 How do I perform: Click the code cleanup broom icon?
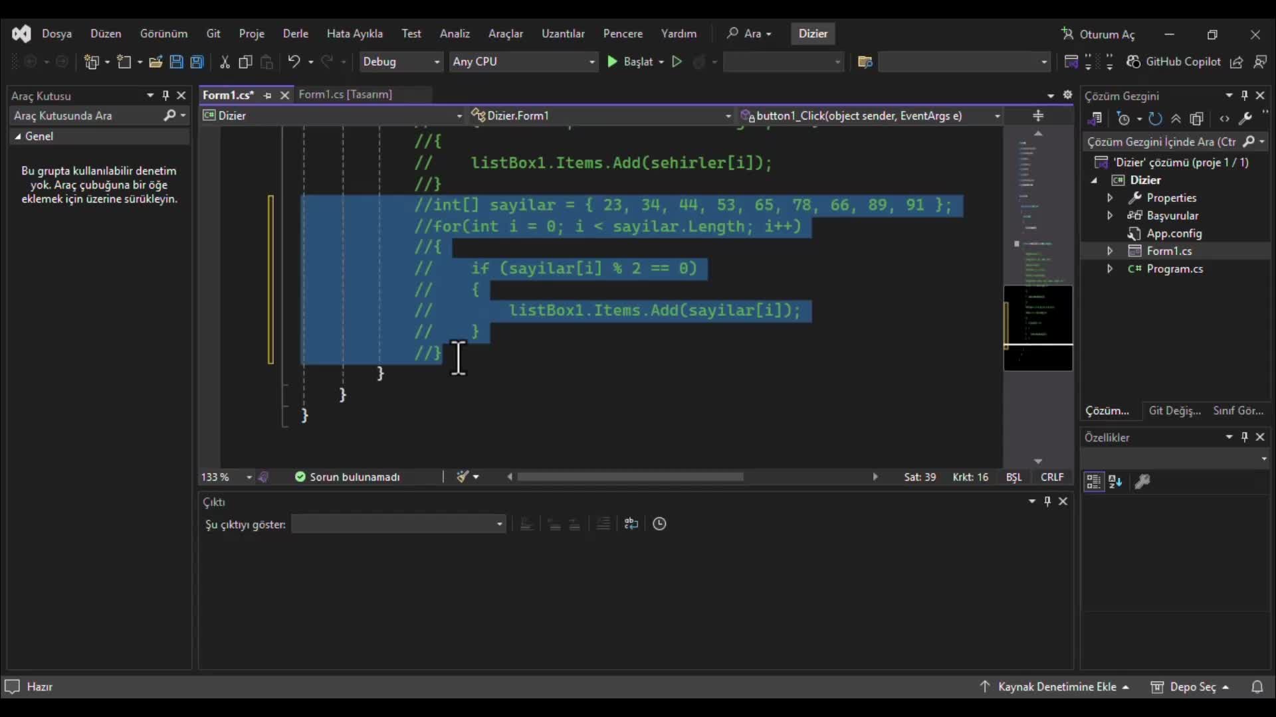463,477
